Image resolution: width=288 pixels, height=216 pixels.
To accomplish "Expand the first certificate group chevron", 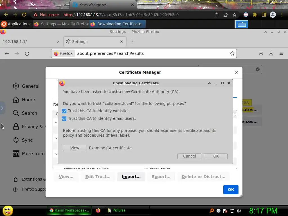I will (x=56, y=123).
